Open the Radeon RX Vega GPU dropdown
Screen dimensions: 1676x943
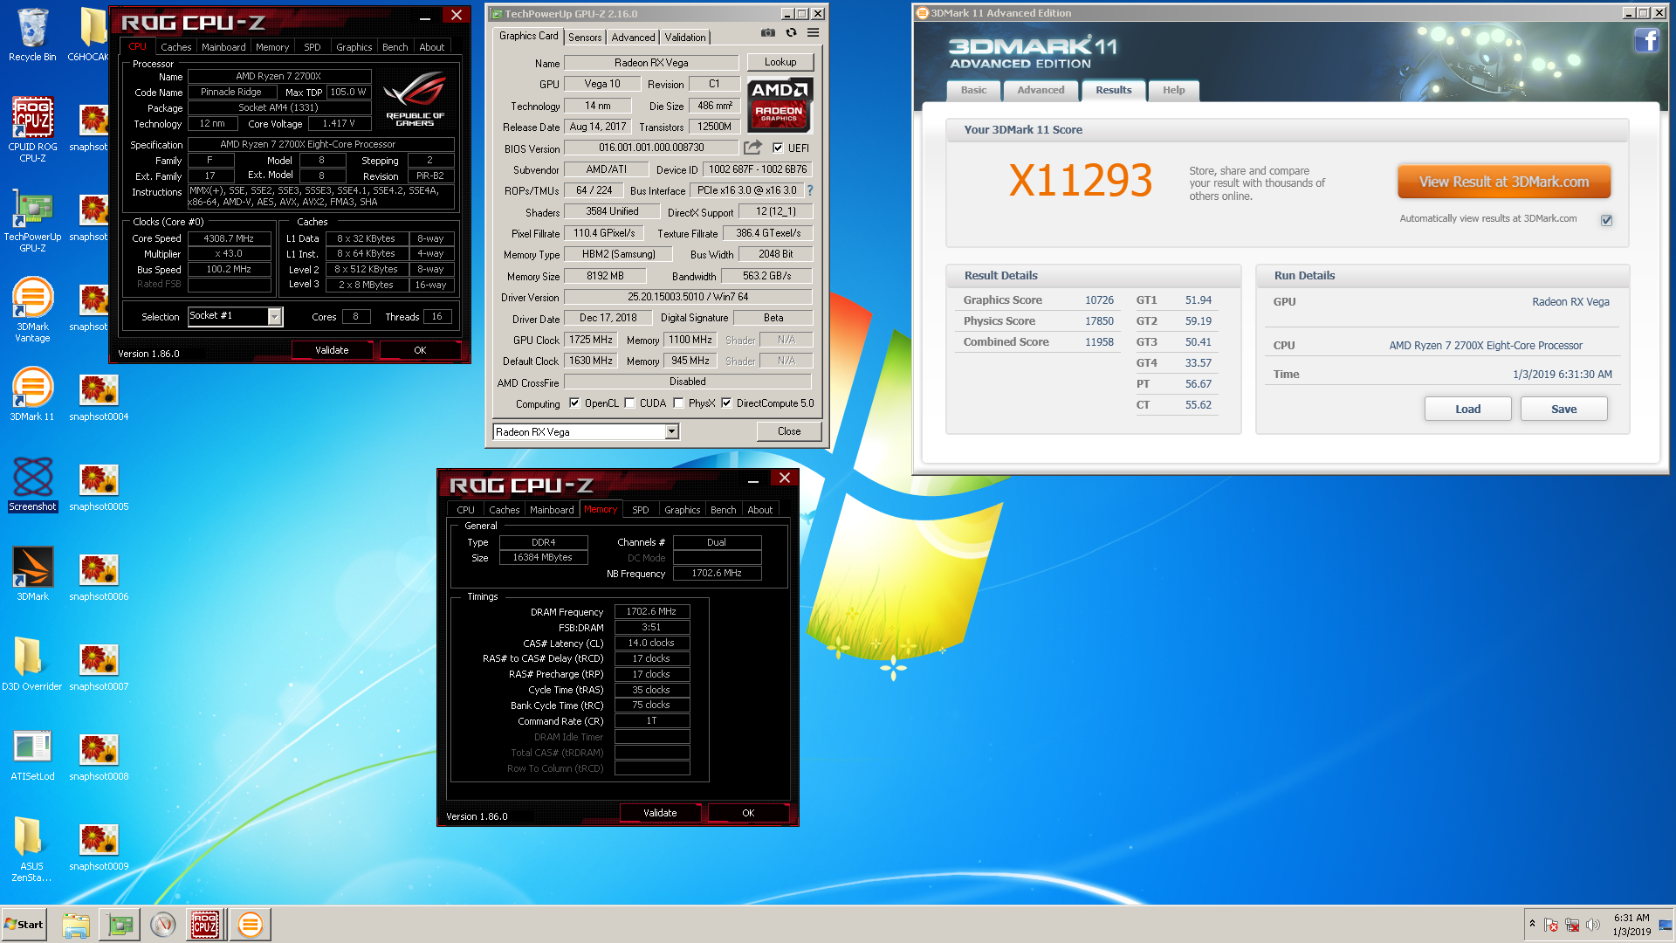671,432
